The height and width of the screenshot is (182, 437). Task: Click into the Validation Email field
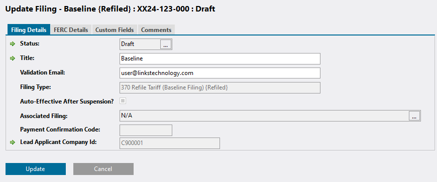click(x=220, y=73)
